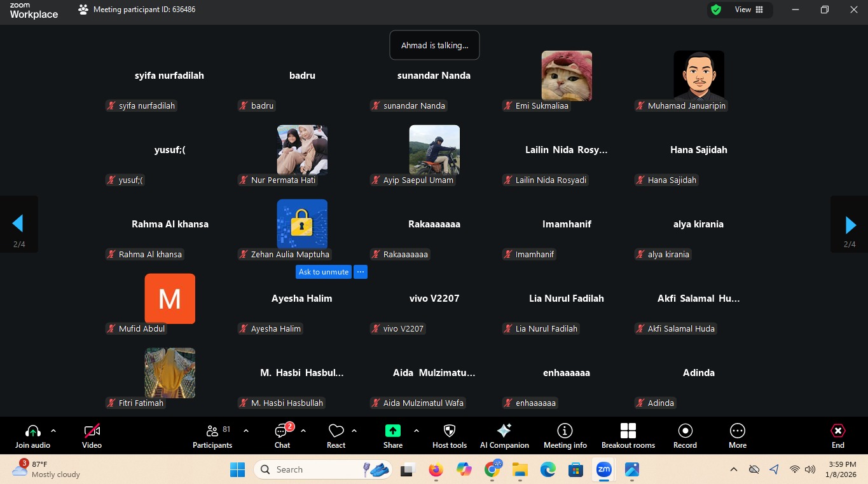Expand the audio options arrow
This screenshot has height=484, width=868.
point(53,431)
